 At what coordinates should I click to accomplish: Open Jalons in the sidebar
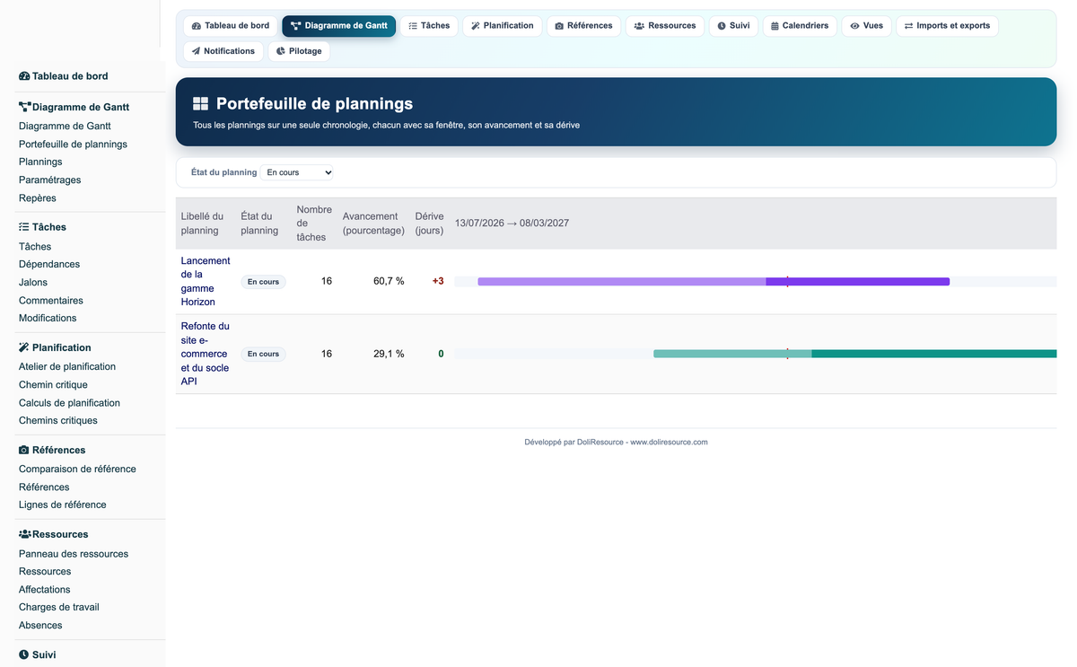pyautogui.click(x=33, y=282)
